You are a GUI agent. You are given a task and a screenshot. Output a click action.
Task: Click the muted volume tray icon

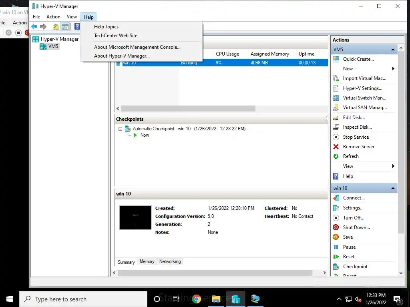(358, 299)
